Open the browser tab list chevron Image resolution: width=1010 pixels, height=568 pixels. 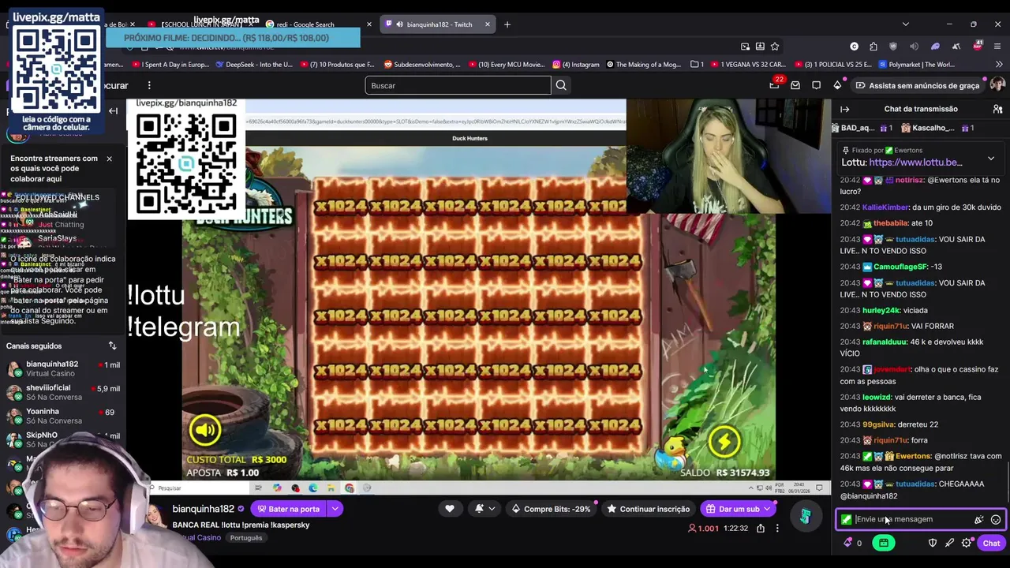coord(905,24)
